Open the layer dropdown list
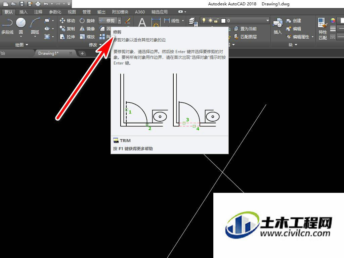Screen dimensions: 344x258 (x=268, y=20)
